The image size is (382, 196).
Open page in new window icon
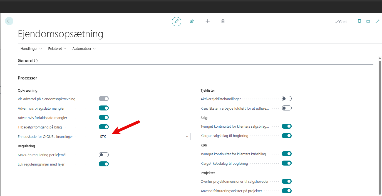[368, 21]
